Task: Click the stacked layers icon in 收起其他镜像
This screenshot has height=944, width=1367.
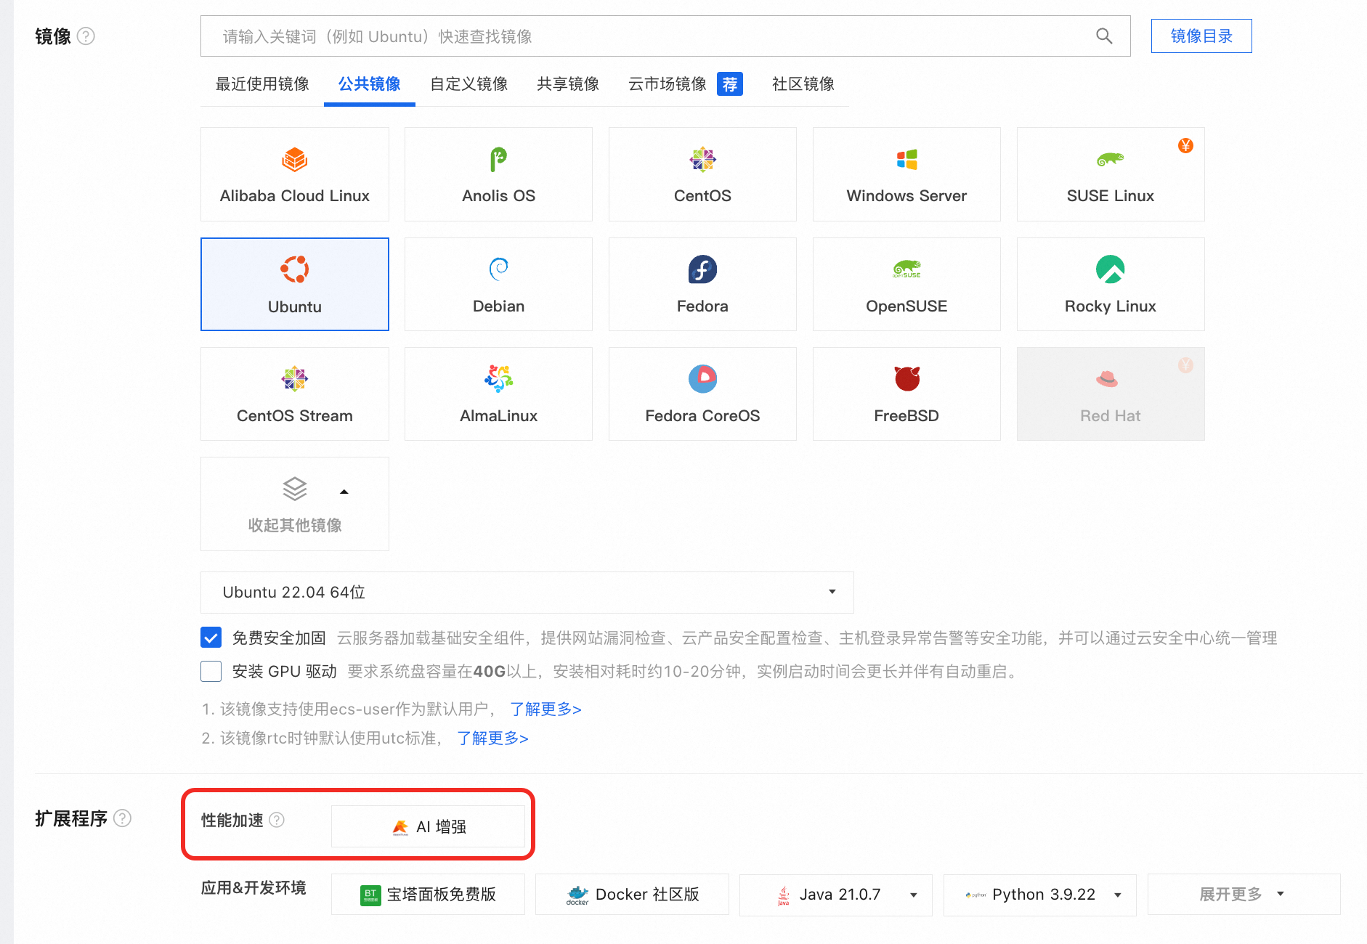Action: (294, 489)
